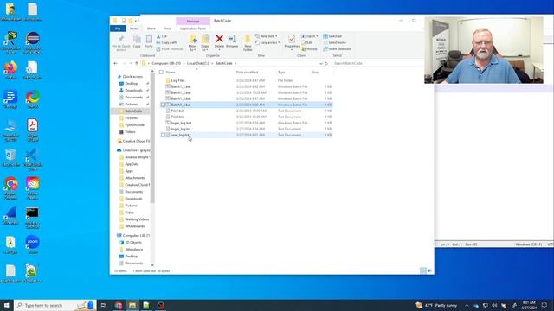Switch to large icons view in status bar
Screen dimensions: 554x311
point(429,270)
